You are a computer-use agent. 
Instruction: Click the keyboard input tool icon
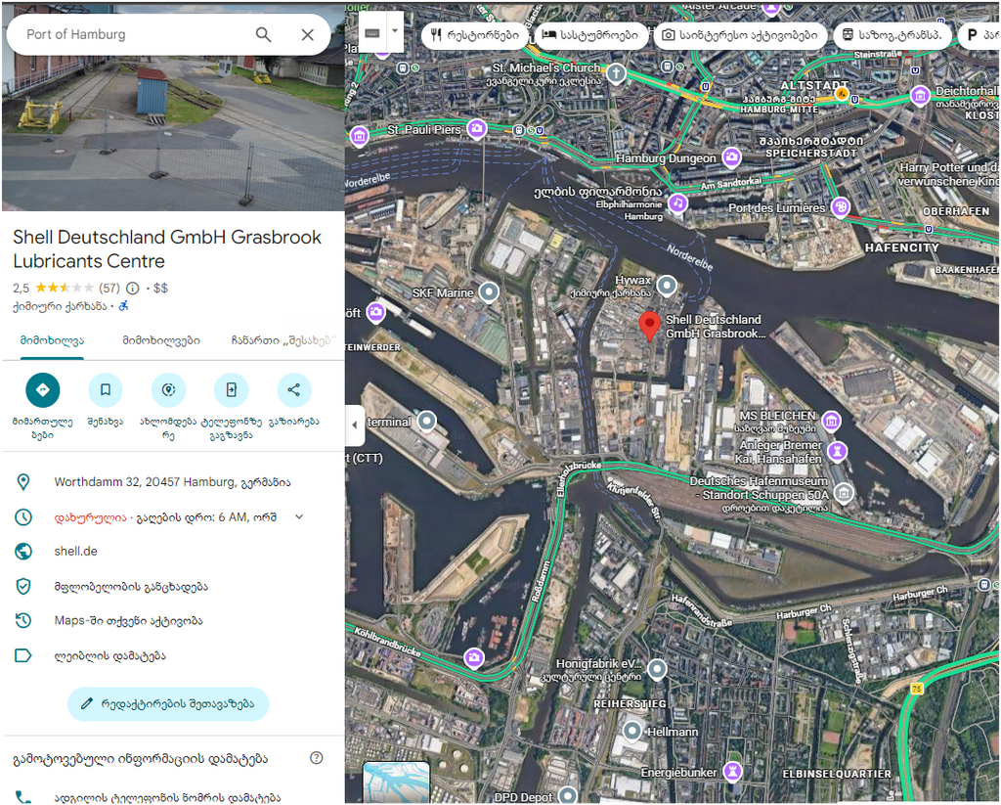click(x=372, y=33)
